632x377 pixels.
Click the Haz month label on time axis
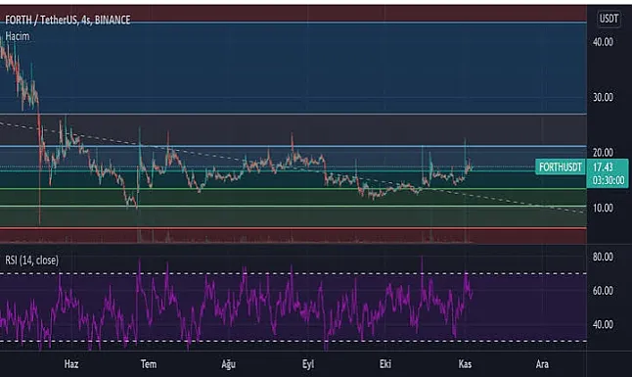point(71,364)
